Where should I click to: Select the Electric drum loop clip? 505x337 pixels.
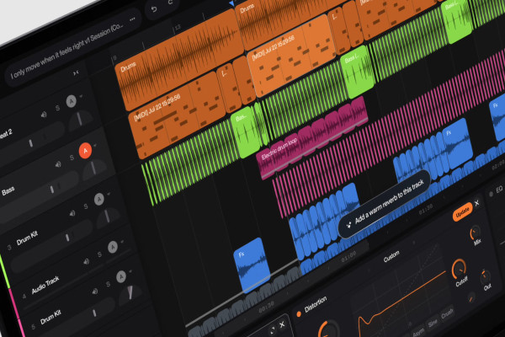(312, 138)
